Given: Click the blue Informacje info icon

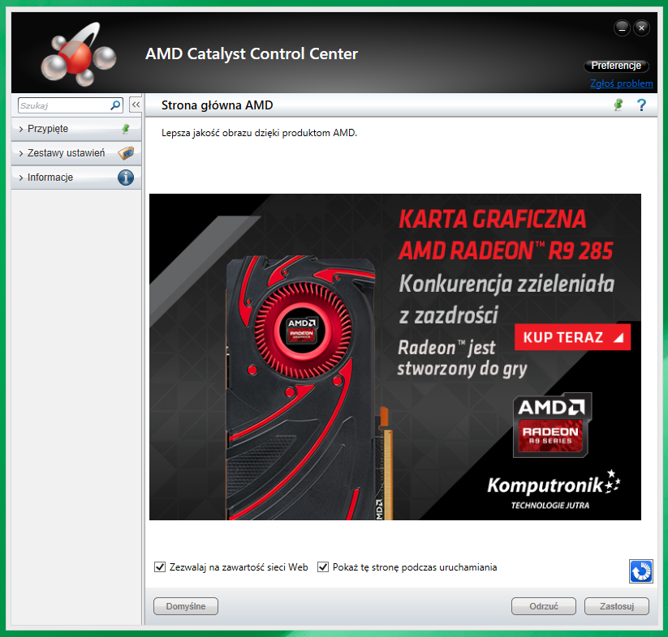Looking at the screenshot, I should click(126, 177).
